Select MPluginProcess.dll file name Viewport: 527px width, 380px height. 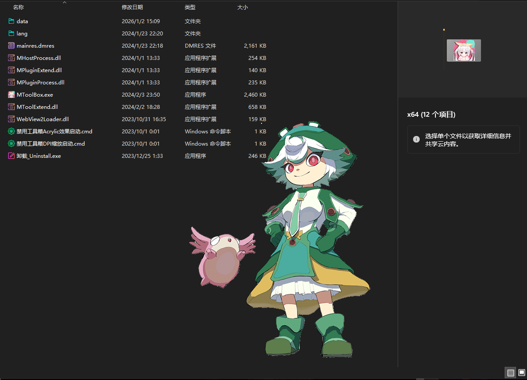(40, 82)
